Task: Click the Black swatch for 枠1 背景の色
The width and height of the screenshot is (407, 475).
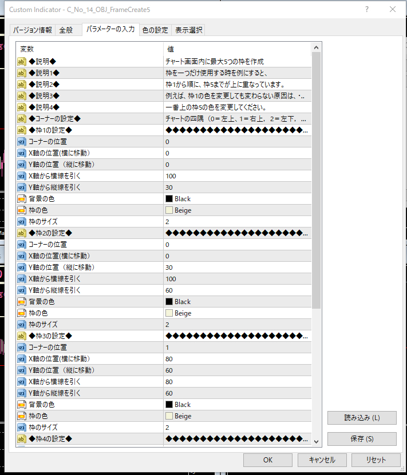Action: (x=169, y=199)
